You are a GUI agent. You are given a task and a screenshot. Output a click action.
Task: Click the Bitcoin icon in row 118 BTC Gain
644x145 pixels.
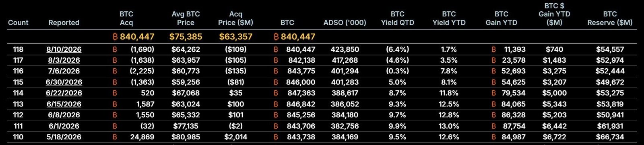click(493, 49)
